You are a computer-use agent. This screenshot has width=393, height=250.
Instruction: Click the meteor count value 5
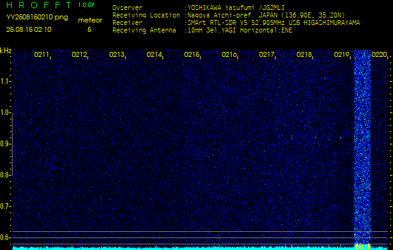(x=89, y=29)
